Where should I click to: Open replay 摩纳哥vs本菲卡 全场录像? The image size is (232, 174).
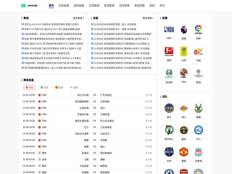coord(122,49)
